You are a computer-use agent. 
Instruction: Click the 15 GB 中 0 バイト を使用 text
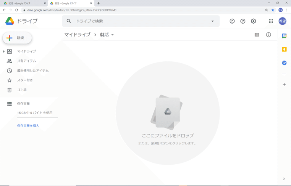point(35,113)
